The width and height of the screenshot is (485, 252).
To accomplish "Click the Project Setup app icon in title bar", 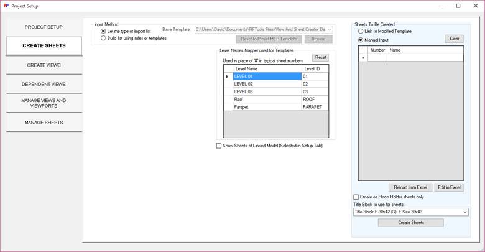I will coord(6,6).
